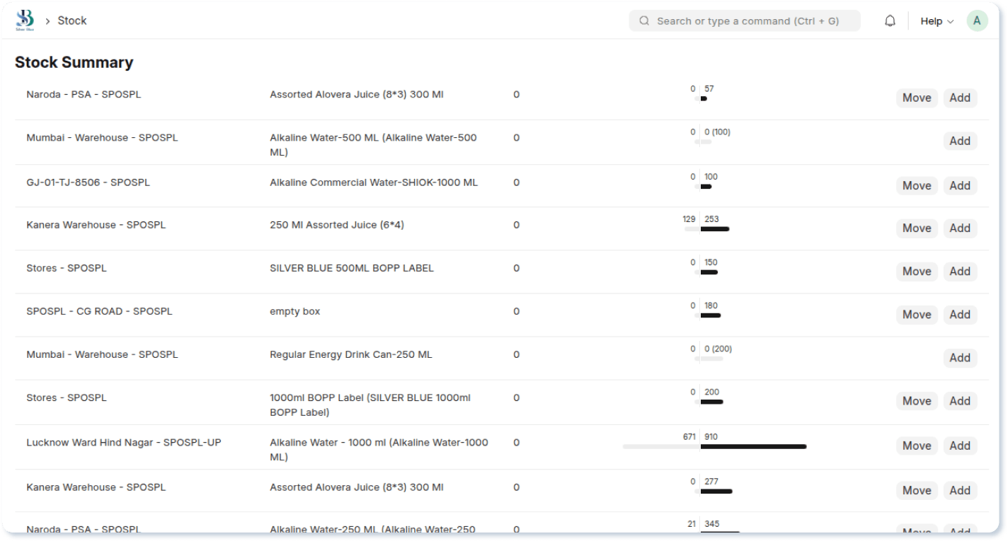Click the search magnifier icon
This screenshot has height=541, width=1008.
pyautogui.click(x=644, y=21)
